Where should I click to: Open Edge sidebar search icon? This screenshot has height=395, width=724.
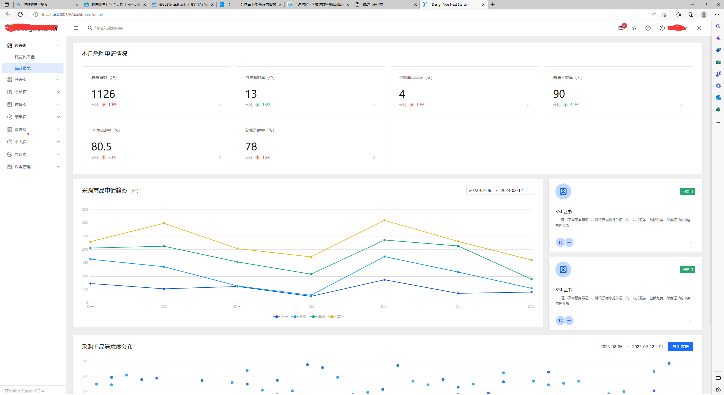click(718, 26)
